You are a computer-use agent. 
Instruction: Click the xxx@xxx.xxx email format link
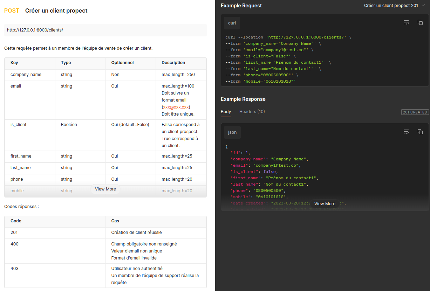[x=176, y=107]
